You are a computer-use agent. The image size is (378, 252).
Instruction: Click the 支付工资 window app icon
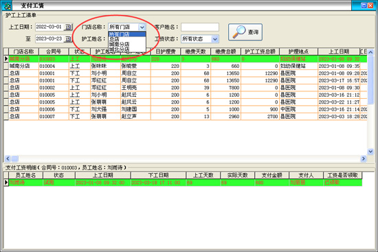(8, 5)
